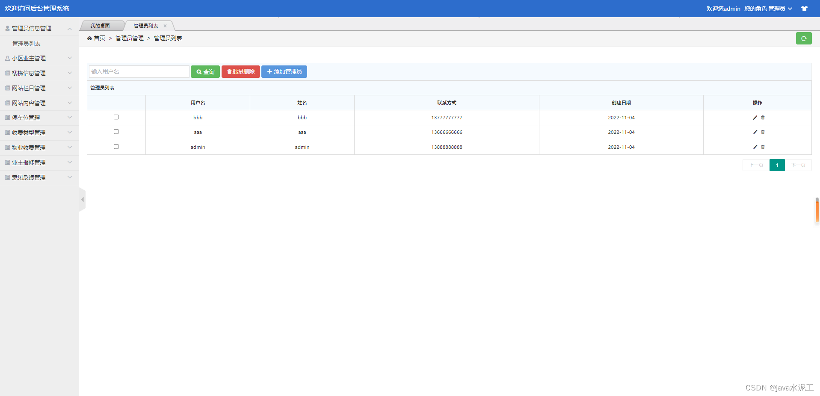820x396 pixels.
Task: Click the 意见反馈管理 list icon
Action: pos(7,177)
